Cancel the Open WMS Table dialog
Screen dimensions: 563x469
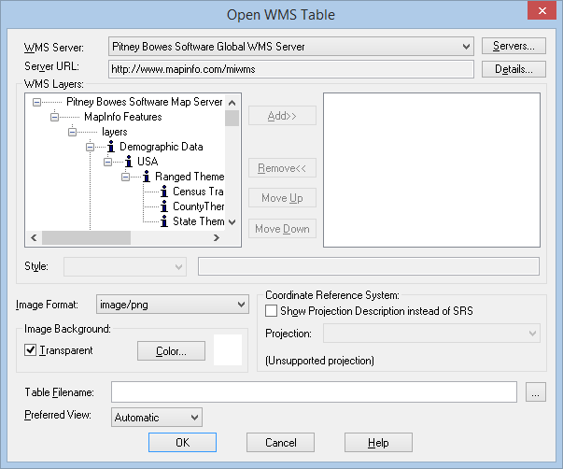pos(280,443)
